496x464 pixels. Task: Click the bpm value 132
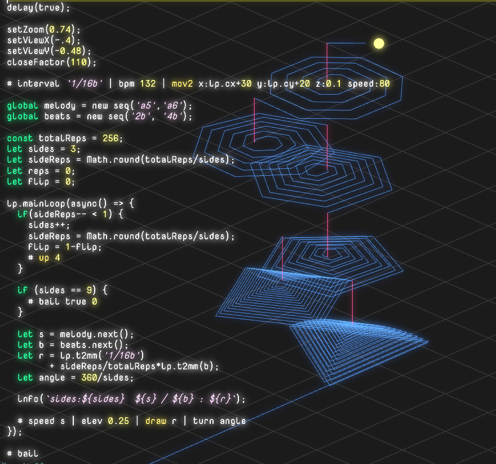click(x=148, y=84)
